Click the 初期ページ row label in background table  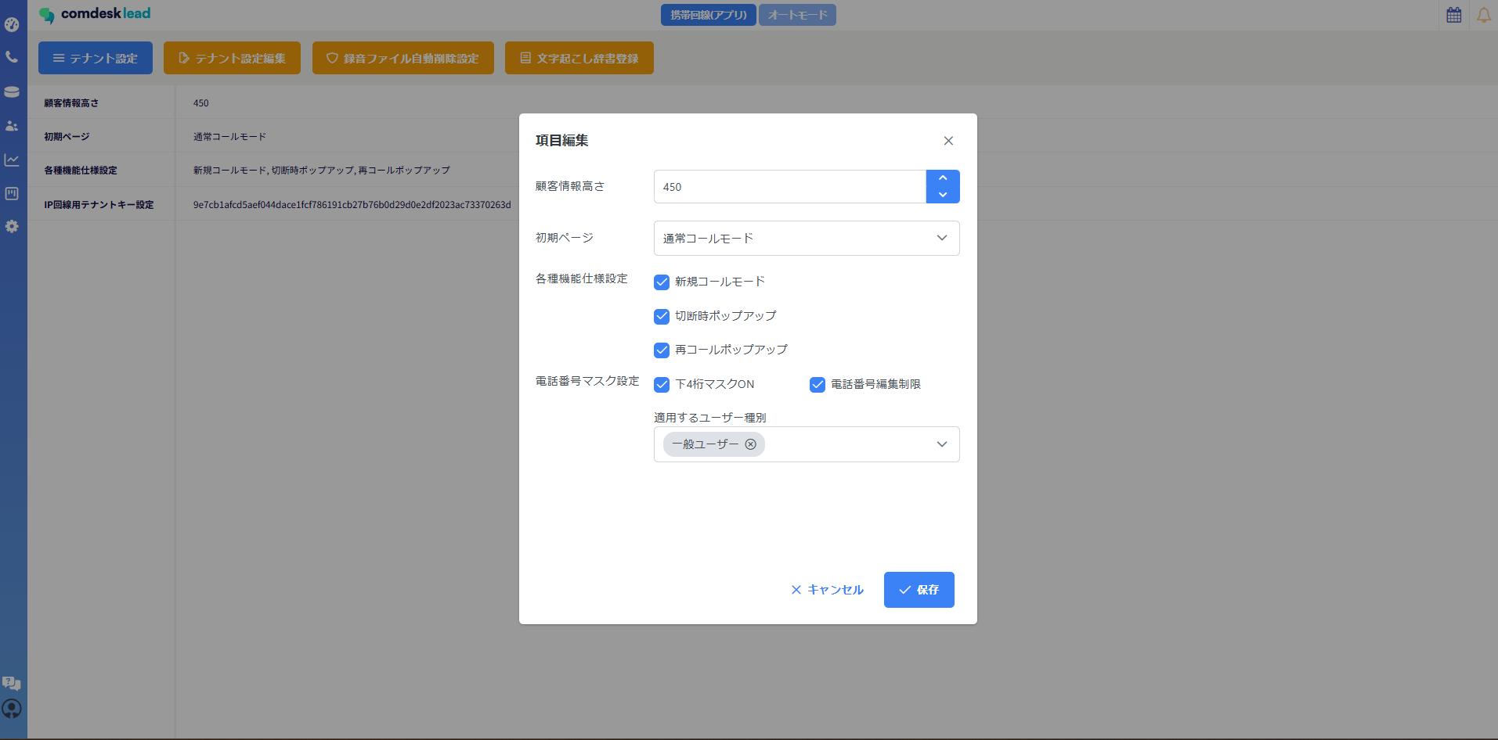pyautogui.click(x=67, y=137)
